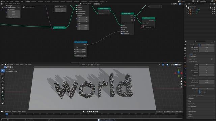Toggle the Noise Threshold checkbox
The width and height of the screenshot is (216, 121).
[x=199, y=45]
